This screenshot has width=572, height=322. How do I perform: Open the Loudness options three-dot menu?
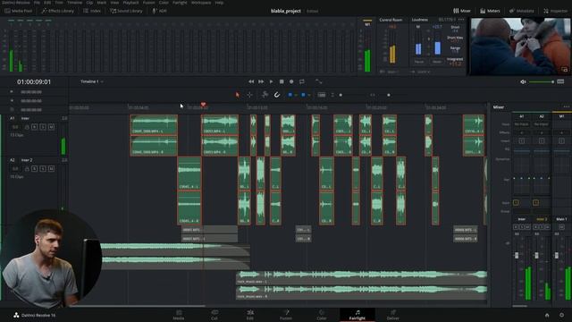(461, 20)
